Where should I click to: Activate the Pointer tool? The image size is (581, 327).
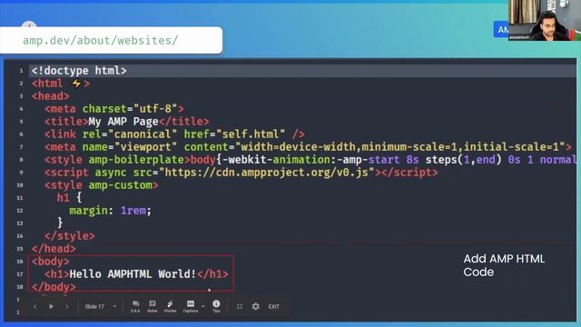(x=170, y=306)
